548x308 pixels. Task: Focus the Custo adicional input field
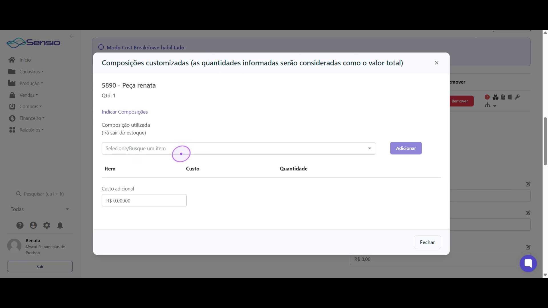(144, 200)
